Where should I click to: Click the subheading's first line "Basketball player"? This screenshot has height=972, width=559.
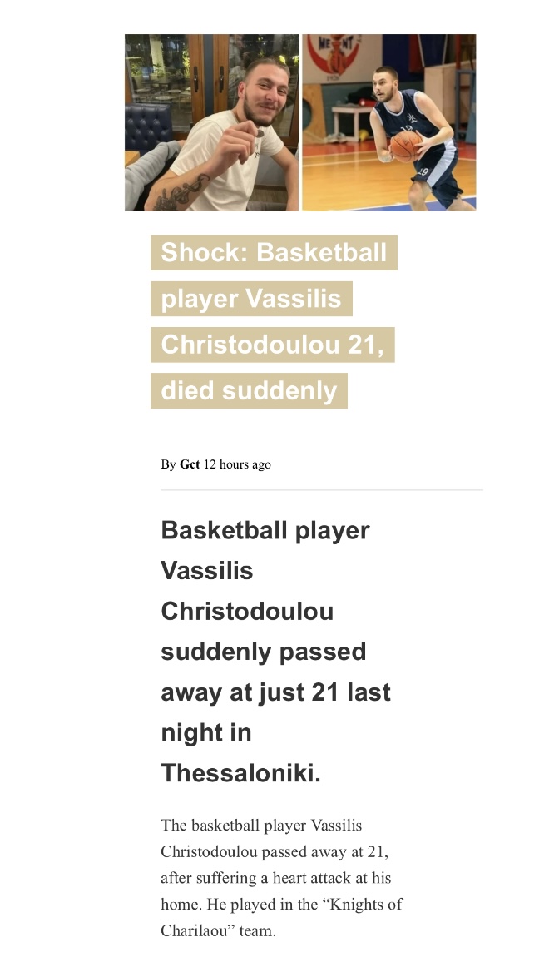265,530
